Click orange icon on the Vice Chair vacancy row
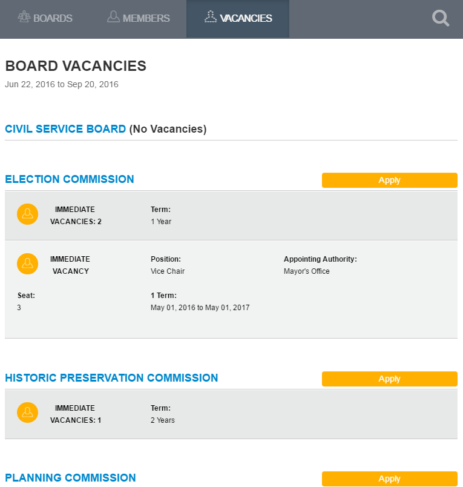Viewport: 463px width, 487px height. (27, 263)
